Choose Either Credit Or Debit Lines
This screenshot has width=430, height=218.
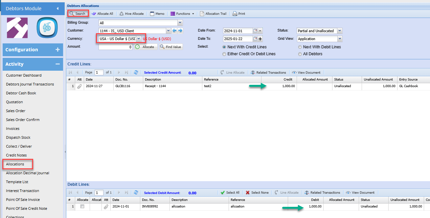[x=224, y=54]
